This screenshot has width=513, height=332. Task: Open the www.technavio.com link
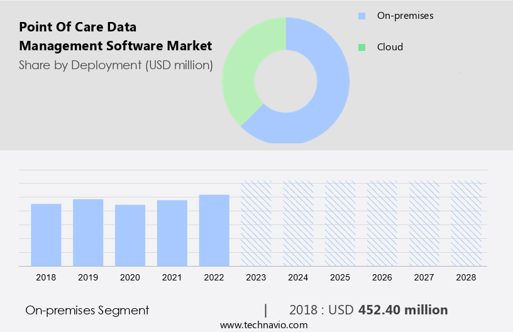[x=263, y=325]
